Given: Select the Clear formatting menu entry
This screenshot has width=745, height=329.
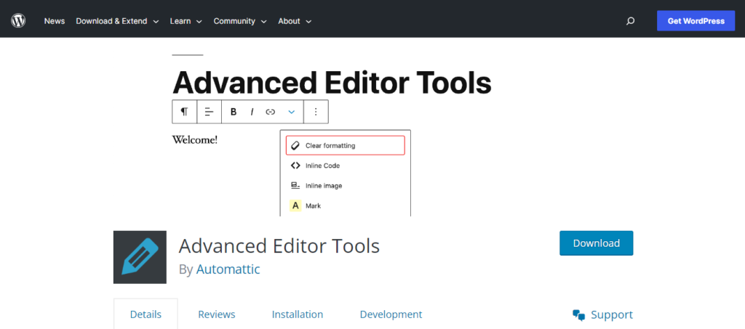Looking at the screenshot, I should click(346, 145).
